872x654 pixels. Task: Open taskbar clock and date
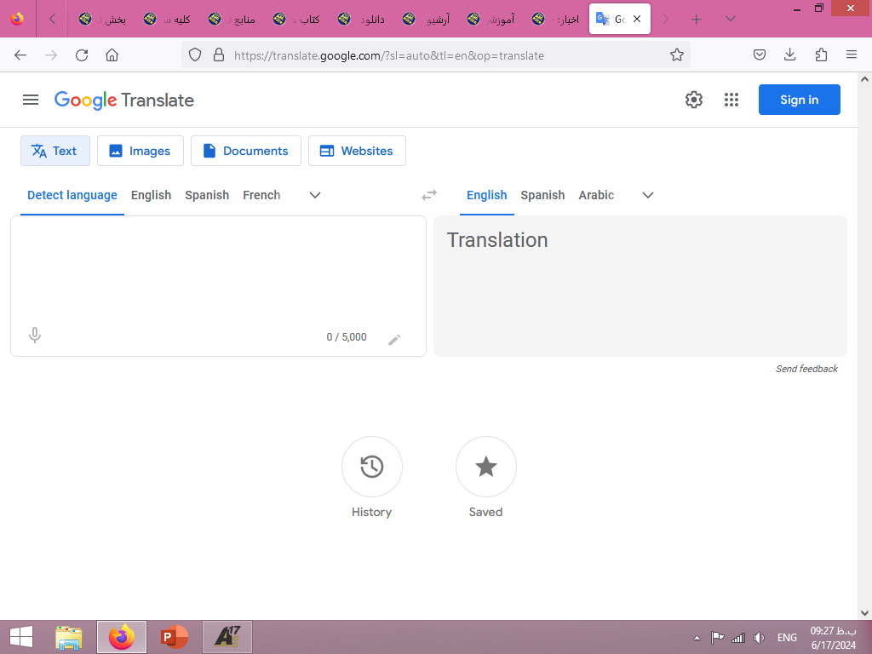tap(833, 638)
